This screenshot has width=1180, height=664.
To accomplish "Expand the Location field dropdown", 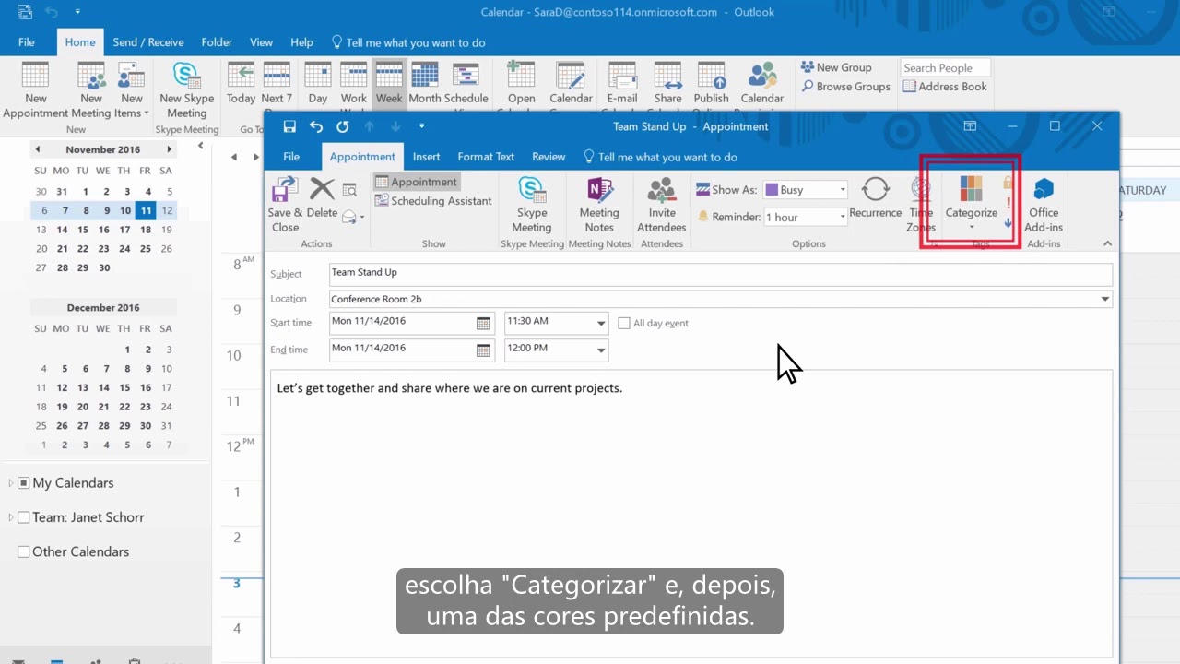I will click(1104, 299).
